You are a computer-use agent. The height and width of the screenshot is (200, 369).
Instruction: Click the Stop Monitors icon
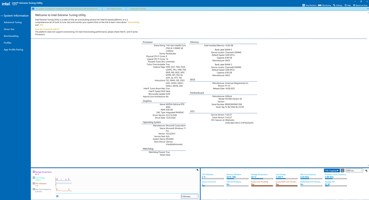[304, 5]
